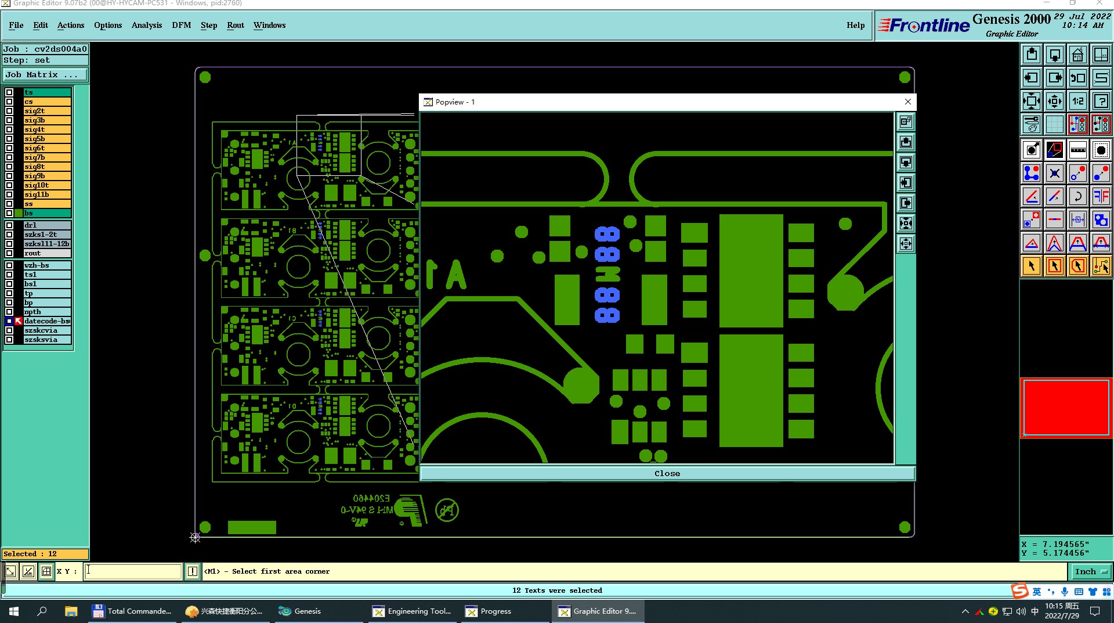
Task: Click the sig3b orange layer name
Action: [x=47, y=120]
